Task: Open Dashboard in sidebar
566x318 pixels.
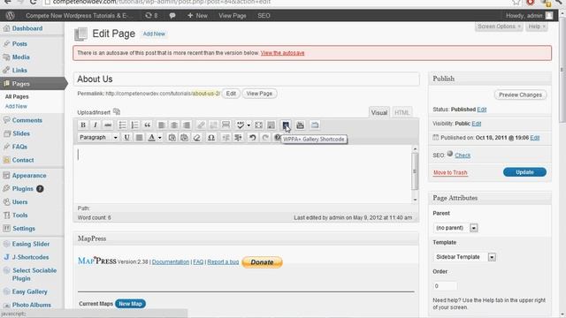Action: click(27, 28)
